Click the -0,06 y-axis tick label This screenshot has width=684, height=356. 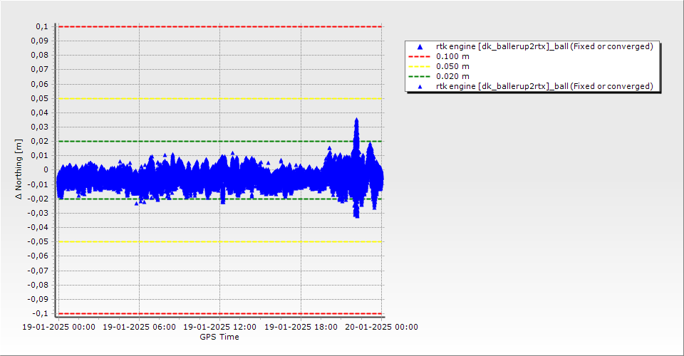coord(38,256)
